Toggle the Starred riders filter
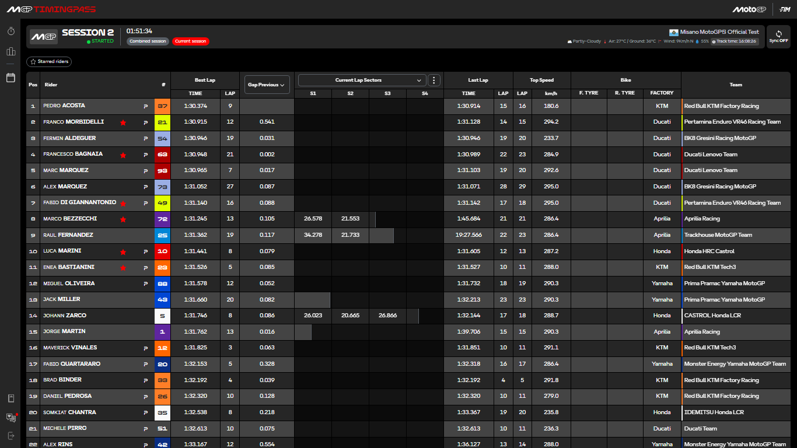 (49, 61)
